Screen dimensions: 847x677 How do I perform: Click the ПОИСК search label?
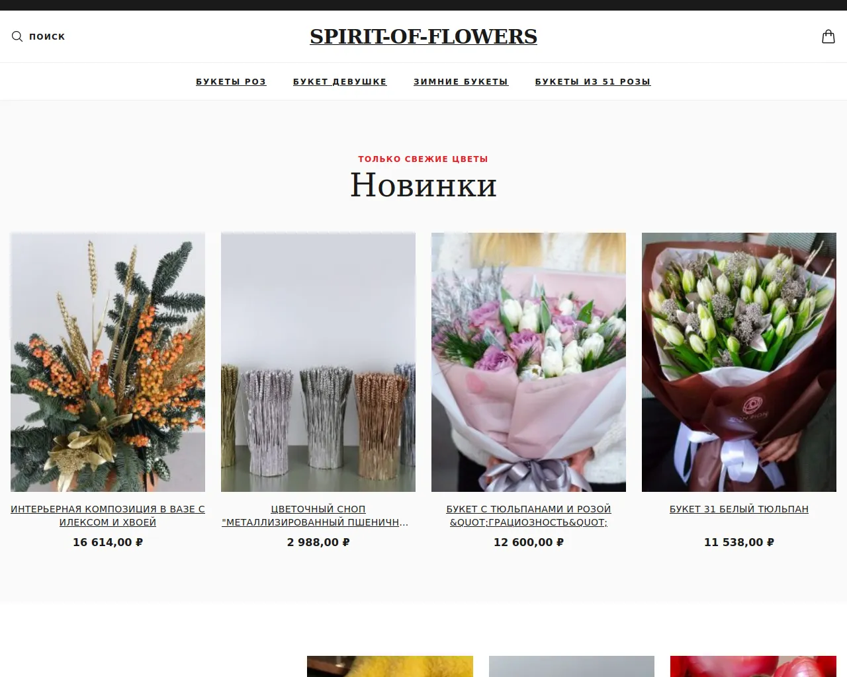[47, 36]
